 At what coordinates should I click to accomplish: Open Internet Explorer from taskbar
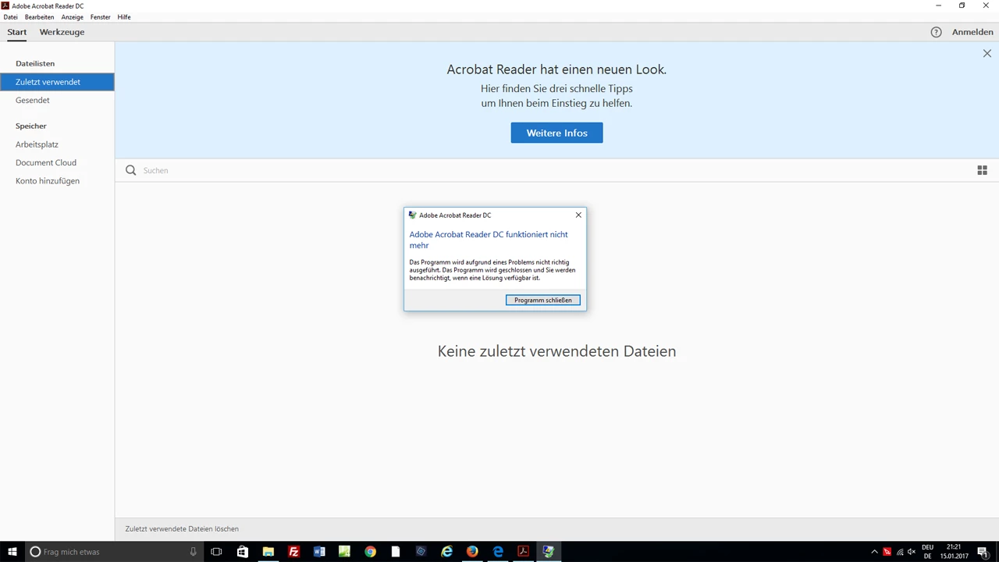click(446, 552)
